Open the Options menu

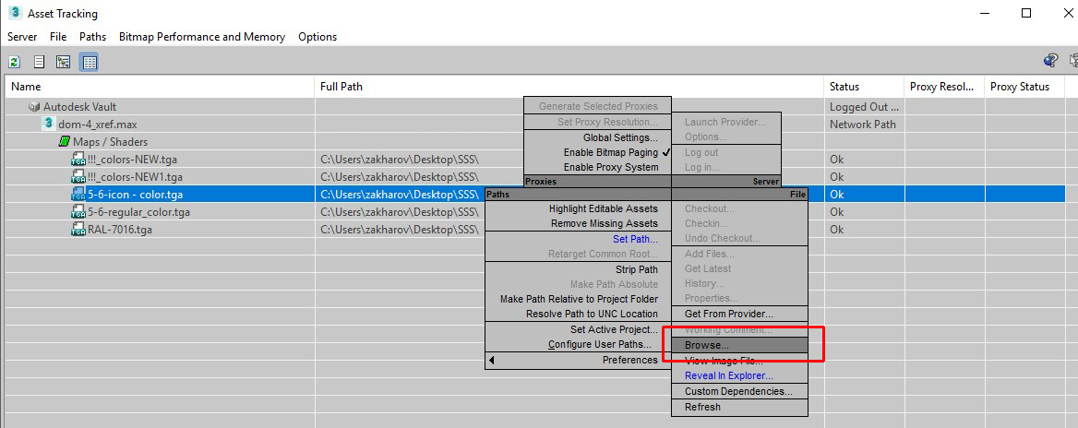pos(317,36)
